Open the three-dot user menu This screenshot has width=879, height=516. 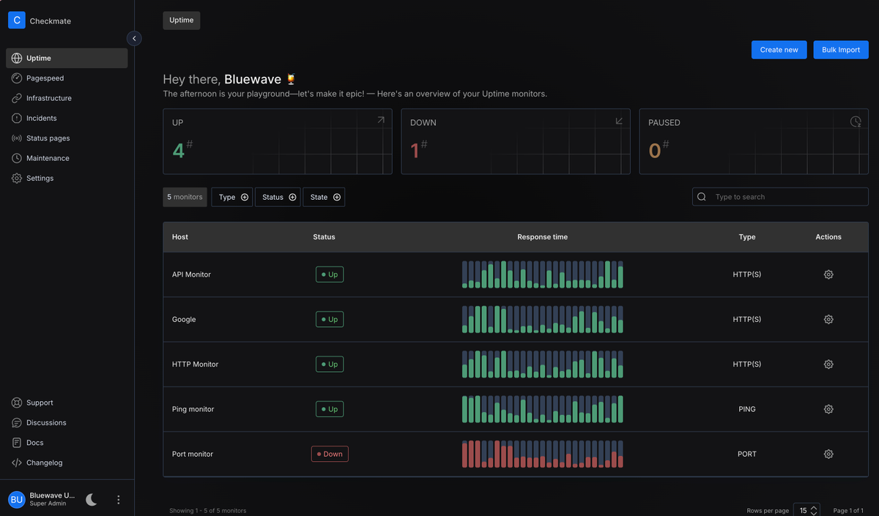click(119, 500)
